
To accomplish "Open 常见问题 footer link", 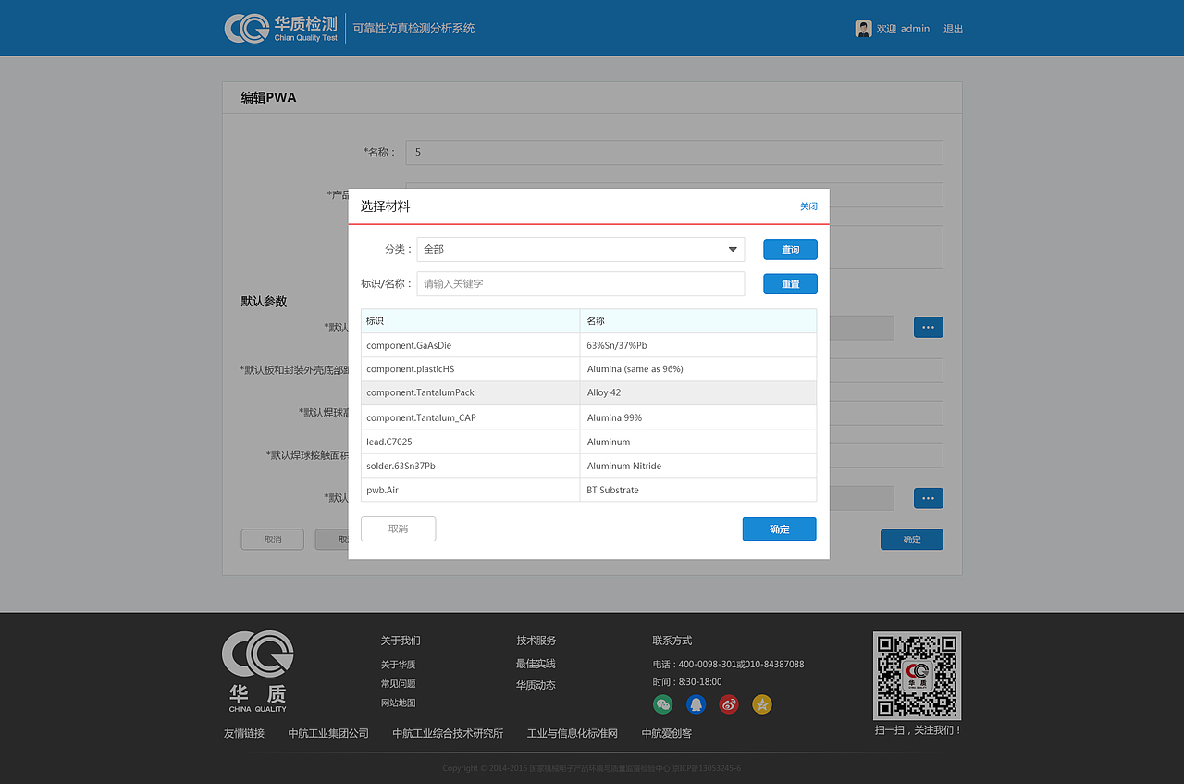I will point(398,684).
